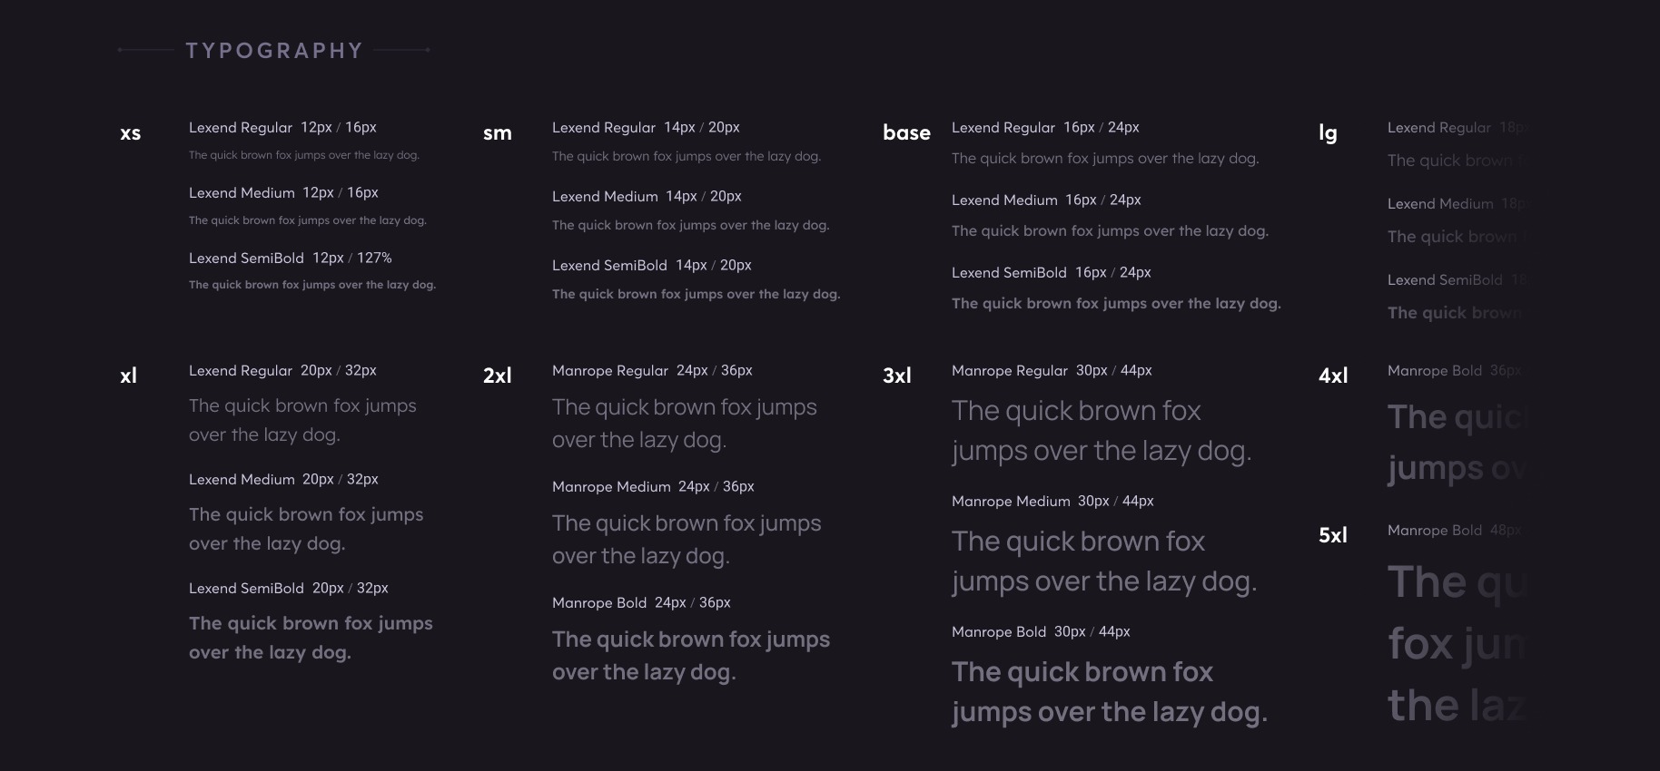Select the 4xl size label

(1333, 376)
